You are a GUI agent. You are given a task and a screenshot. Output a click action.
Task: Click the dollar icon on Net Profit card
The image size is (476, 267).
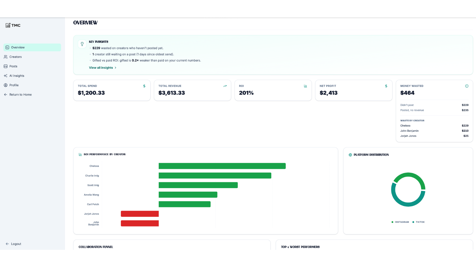point(386,86)
